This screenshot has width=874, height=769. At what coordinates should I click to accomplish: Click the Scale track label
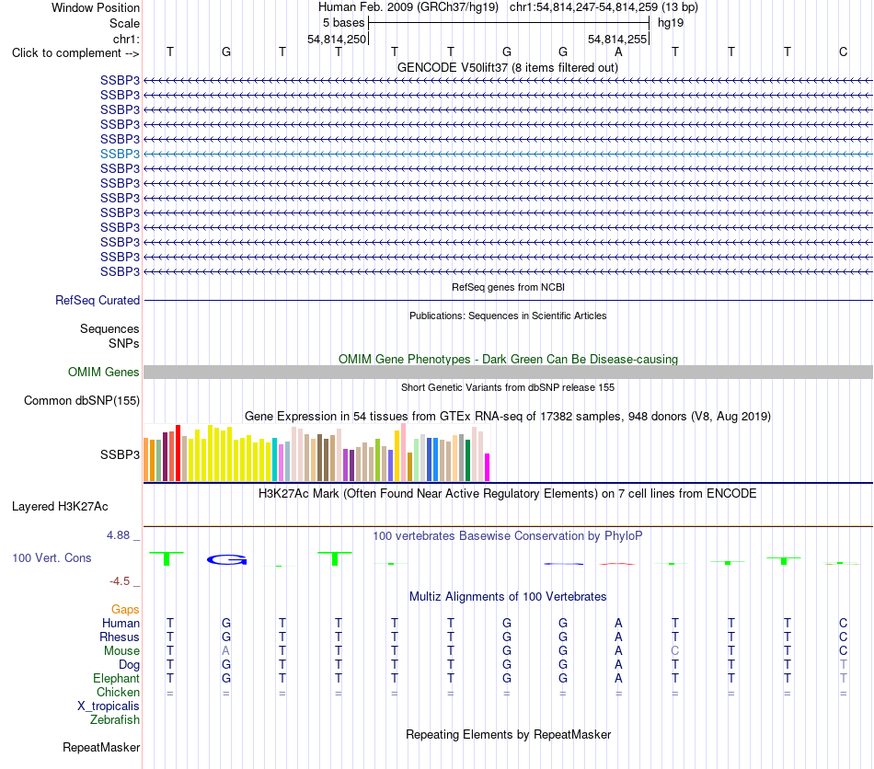[x=124, y=23]
